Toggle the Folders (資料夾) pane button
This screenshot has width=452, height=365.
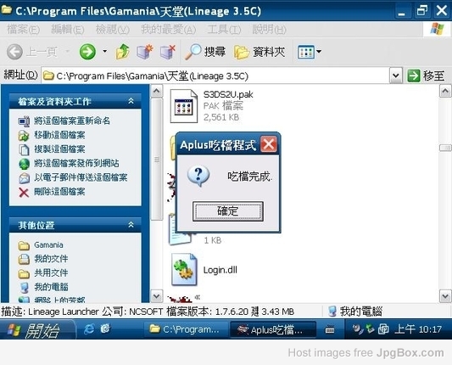point(259,52)
